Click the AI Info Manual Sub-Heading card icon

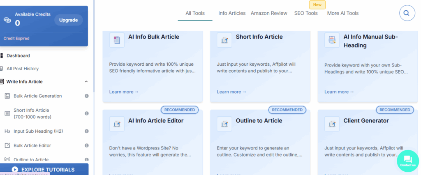[x=332, y=40]
